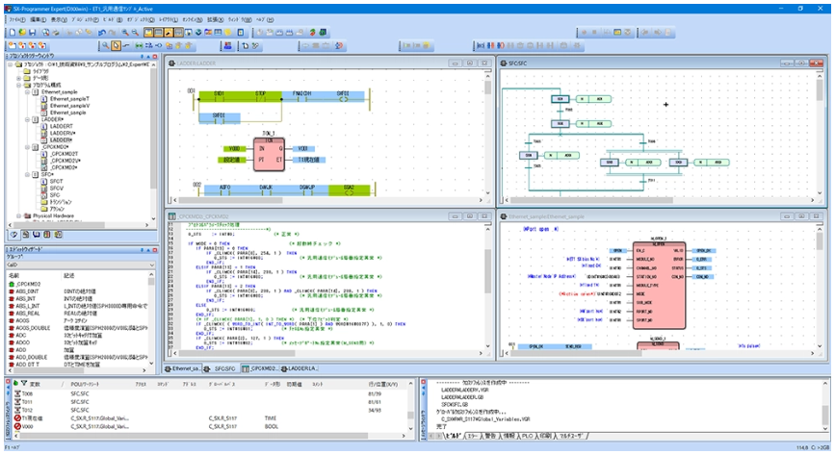Switch to the SFC:SFC document tab
The height and width of the screenshot is (454, 835).
(222, 368)
